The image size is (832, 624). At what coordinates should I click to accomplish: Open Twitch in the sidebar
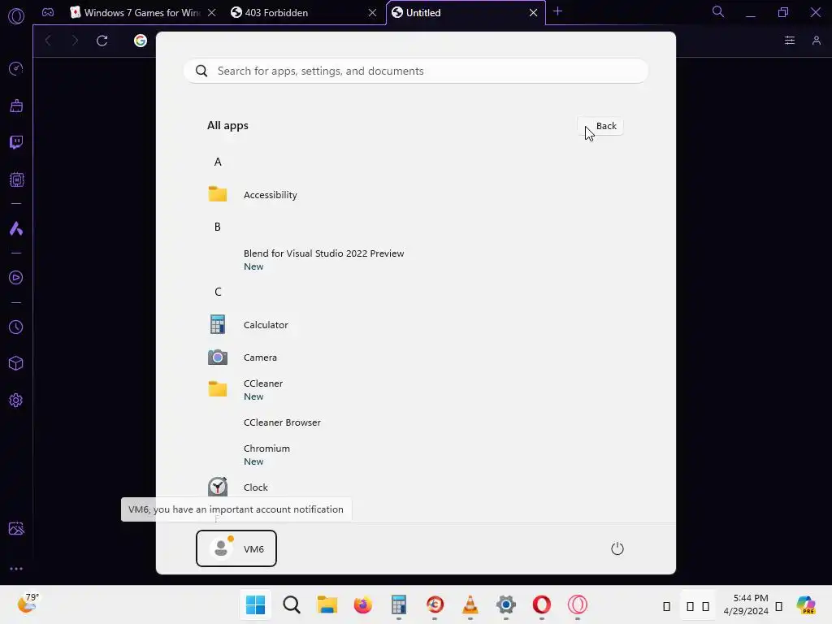16,142
